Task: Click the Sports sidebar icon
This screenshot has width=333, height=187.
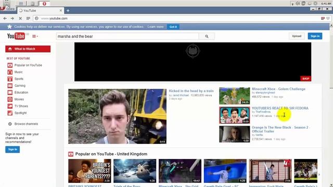Action: pos(10,78)
